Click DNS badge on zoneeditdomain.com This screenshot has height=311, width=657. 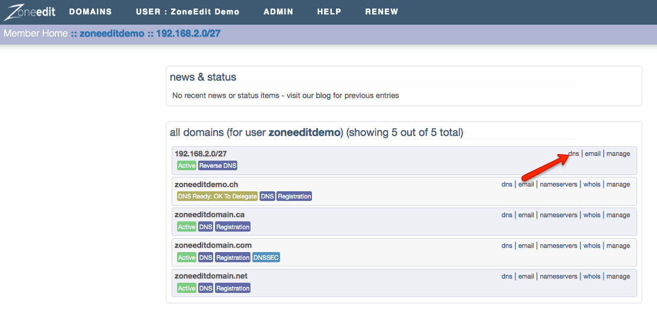pos(206,257)
